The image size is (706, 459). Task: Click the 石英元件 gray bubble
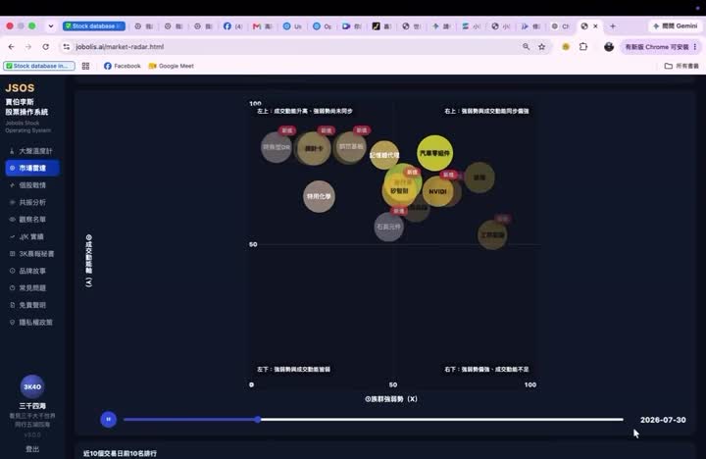coord(388,227)
